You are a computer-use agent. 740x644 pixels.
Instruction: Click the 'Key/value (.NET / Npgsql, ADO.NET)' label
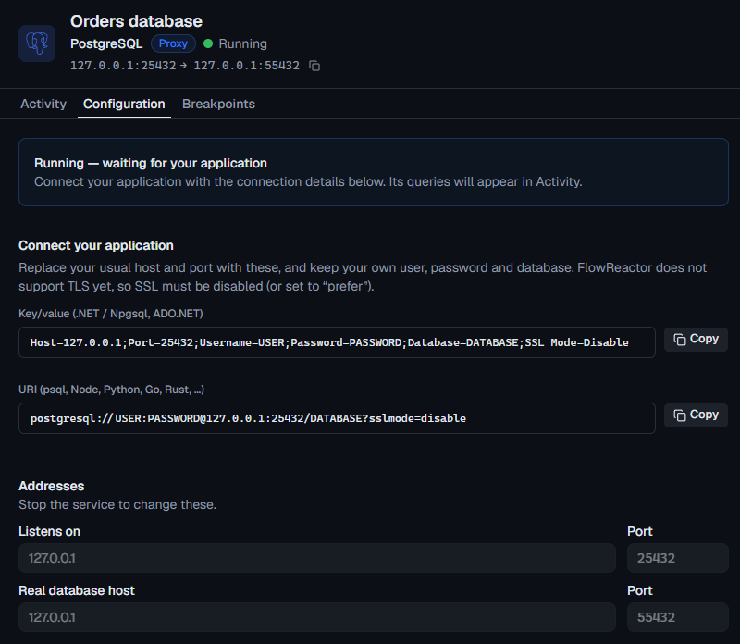pos(111,314)
